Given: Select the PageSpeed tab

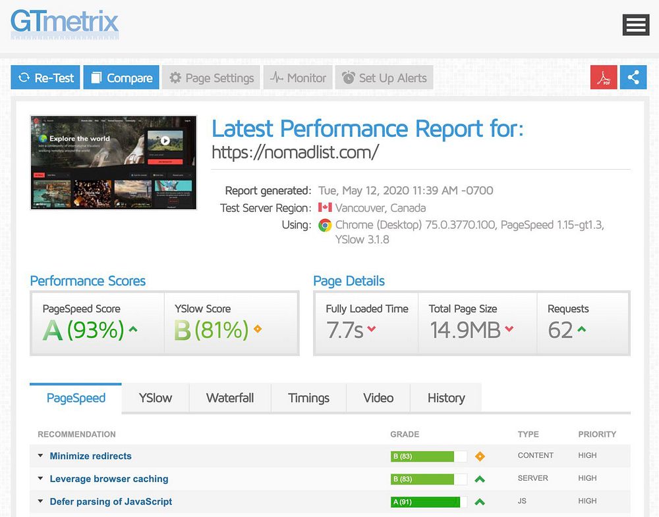Looking at the screenshot, I should (76, 398).
